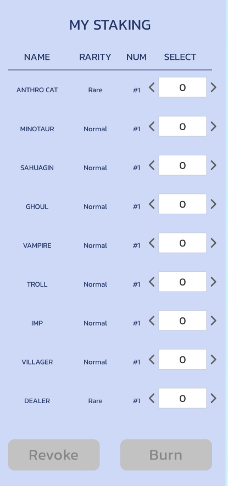
Task: Decrease VAMPIRE count using left chevron
Action: 152,243
